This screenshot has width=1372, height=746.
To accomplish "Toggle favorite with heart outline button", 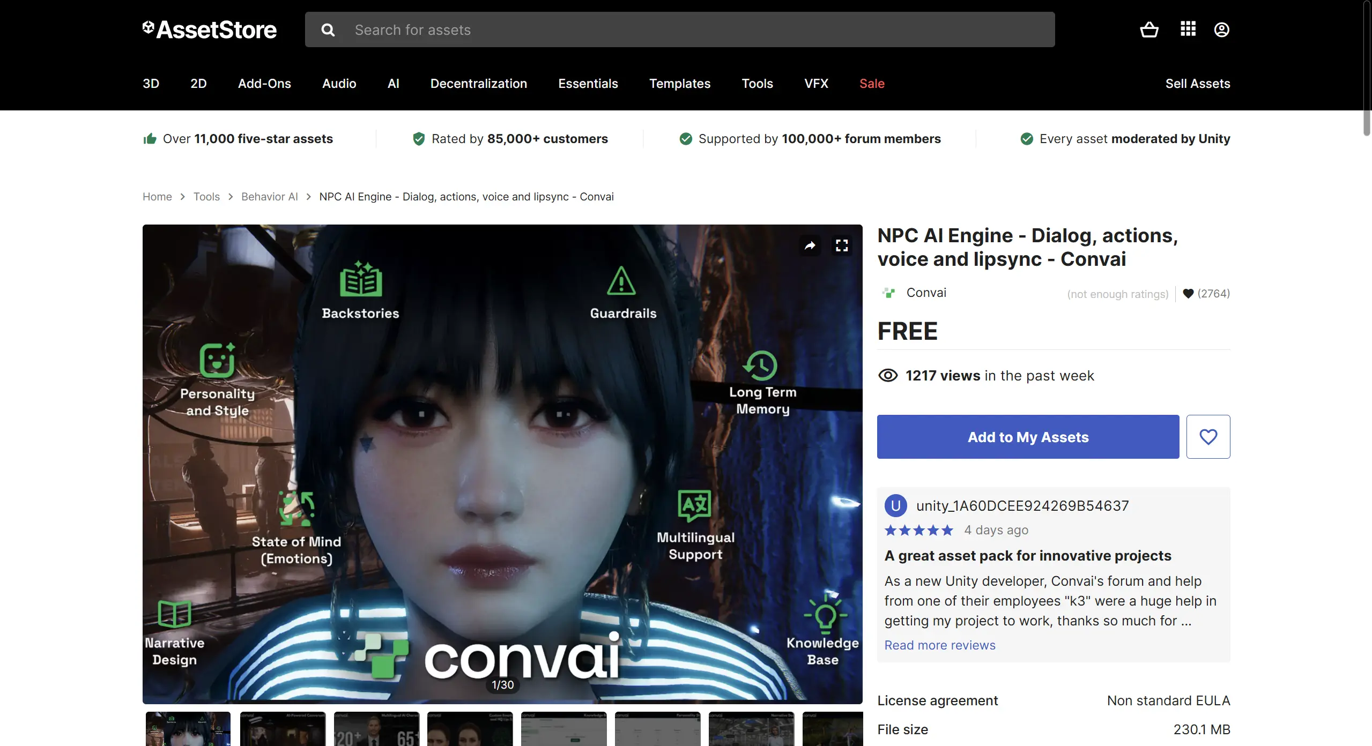I will click(x=1208, y=437).
